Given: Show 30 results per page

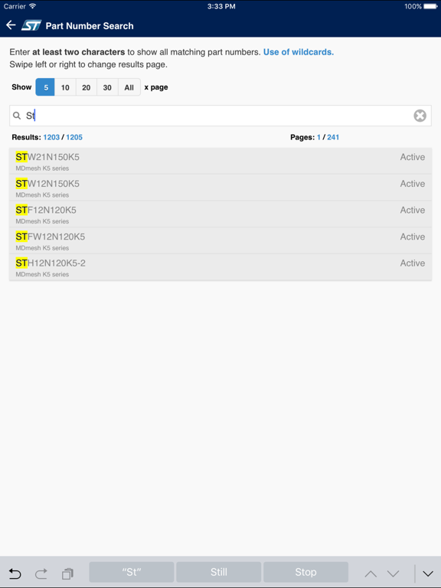Looking at the screenshot, I should coord(107,87).
